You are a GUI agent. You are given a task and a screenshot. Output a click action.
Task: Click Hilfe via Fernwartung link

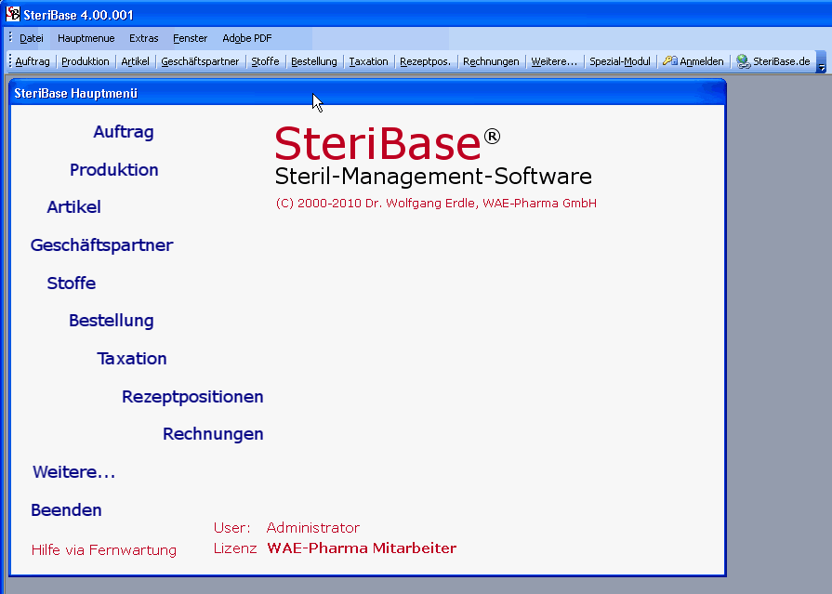[x=104, y=550]
